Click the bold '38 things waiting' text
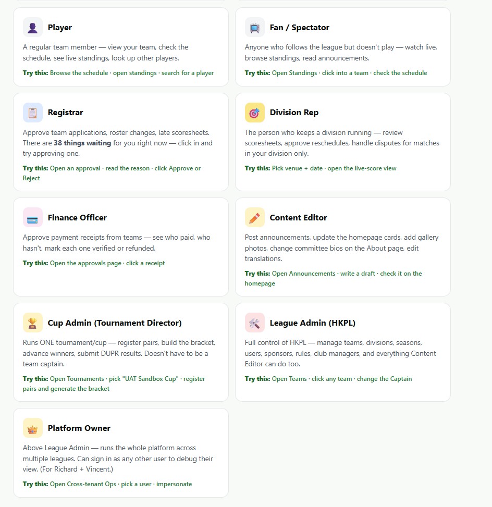The image size is (492, 507). click(x=82, y=143)
